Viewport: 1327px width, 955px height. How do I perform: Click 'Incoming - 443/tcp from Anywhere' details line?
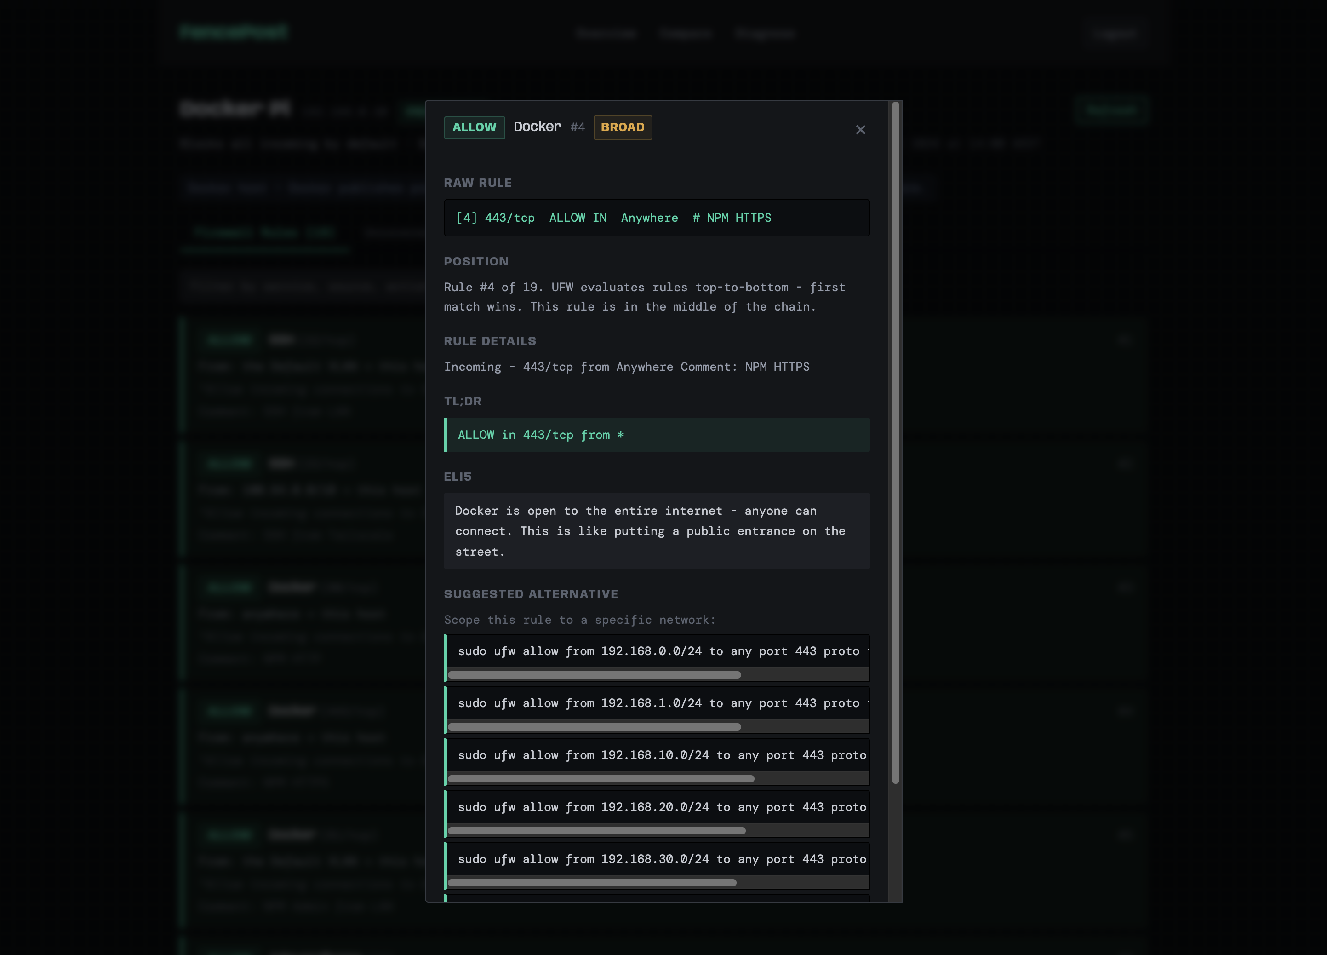click(x=627, y=367)
